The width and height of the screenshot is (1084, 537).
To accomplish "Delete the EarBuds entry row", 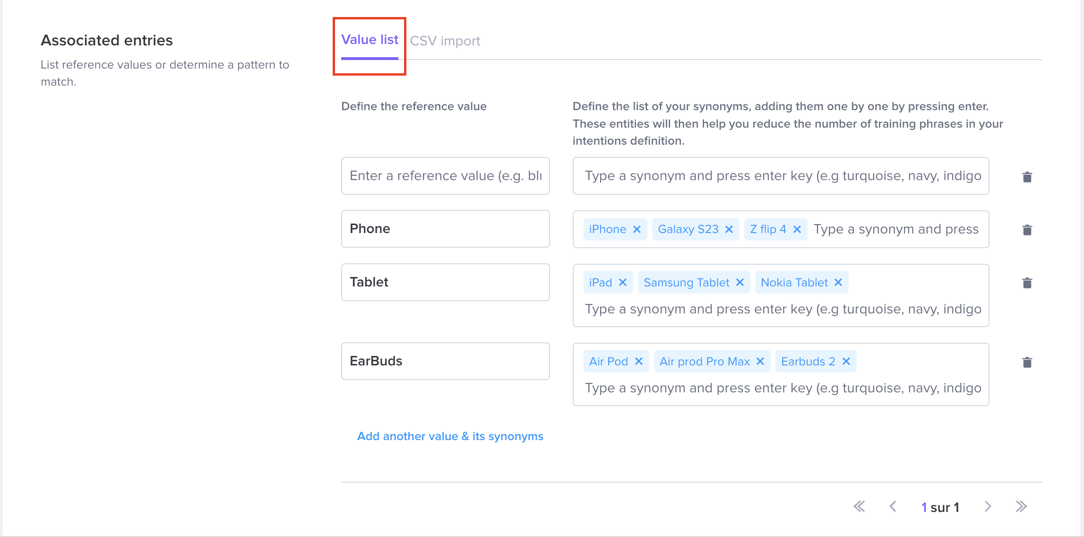I will [1027, 362].
